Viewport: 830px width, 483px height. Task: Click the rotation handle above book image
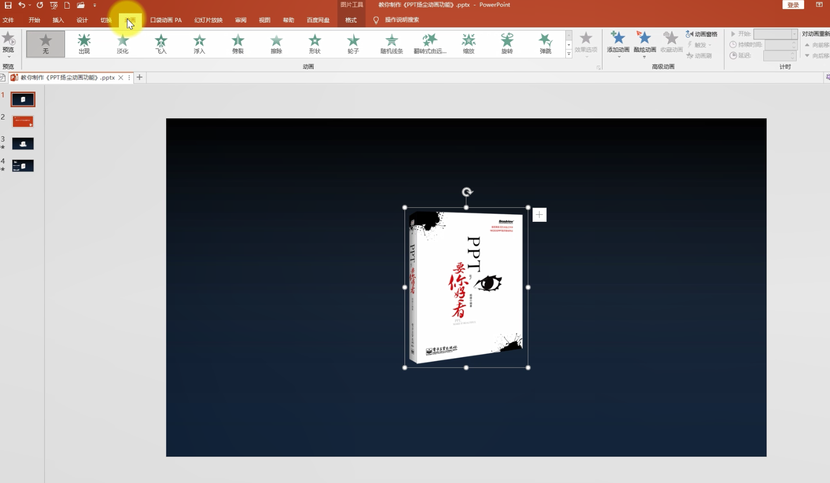[467, 192]
